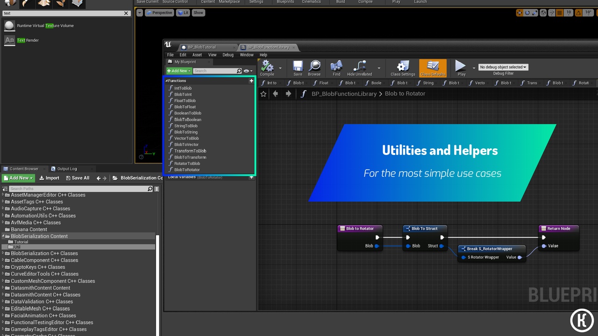The width and height of the screenshot is (598, 336).
Task: Open the Compile options dropdown arrow
Action: 280,68
